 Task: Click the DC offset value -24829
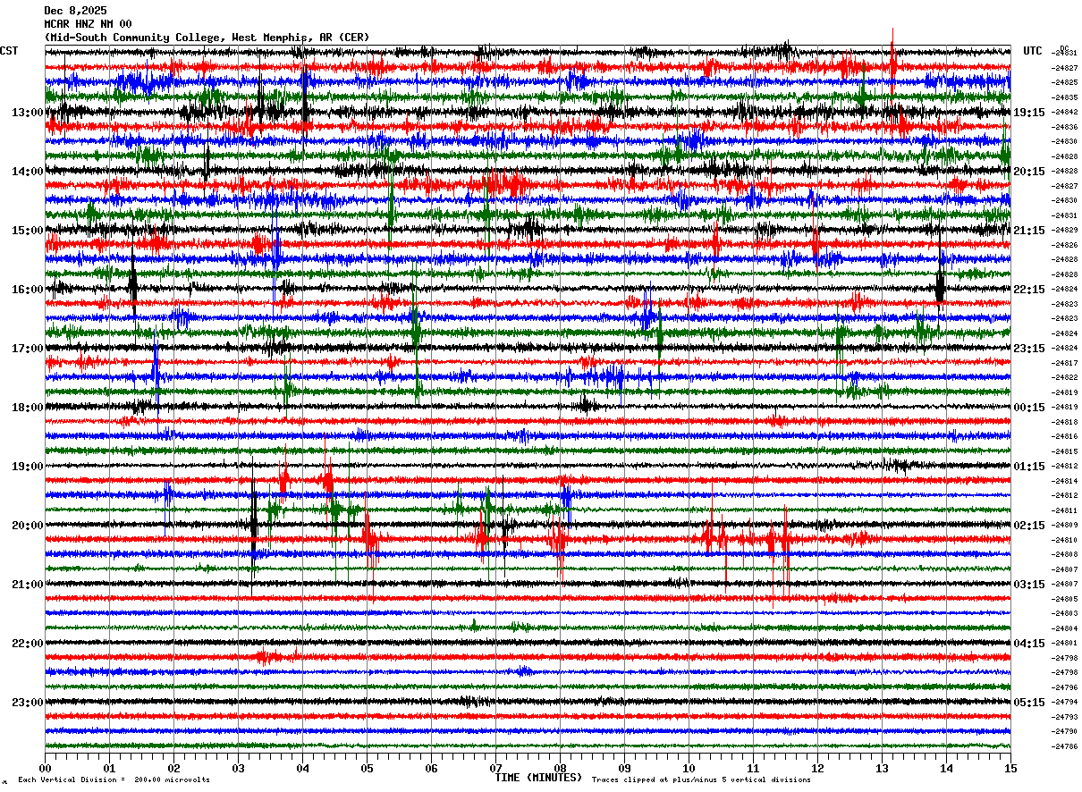tap(1064, 230)
